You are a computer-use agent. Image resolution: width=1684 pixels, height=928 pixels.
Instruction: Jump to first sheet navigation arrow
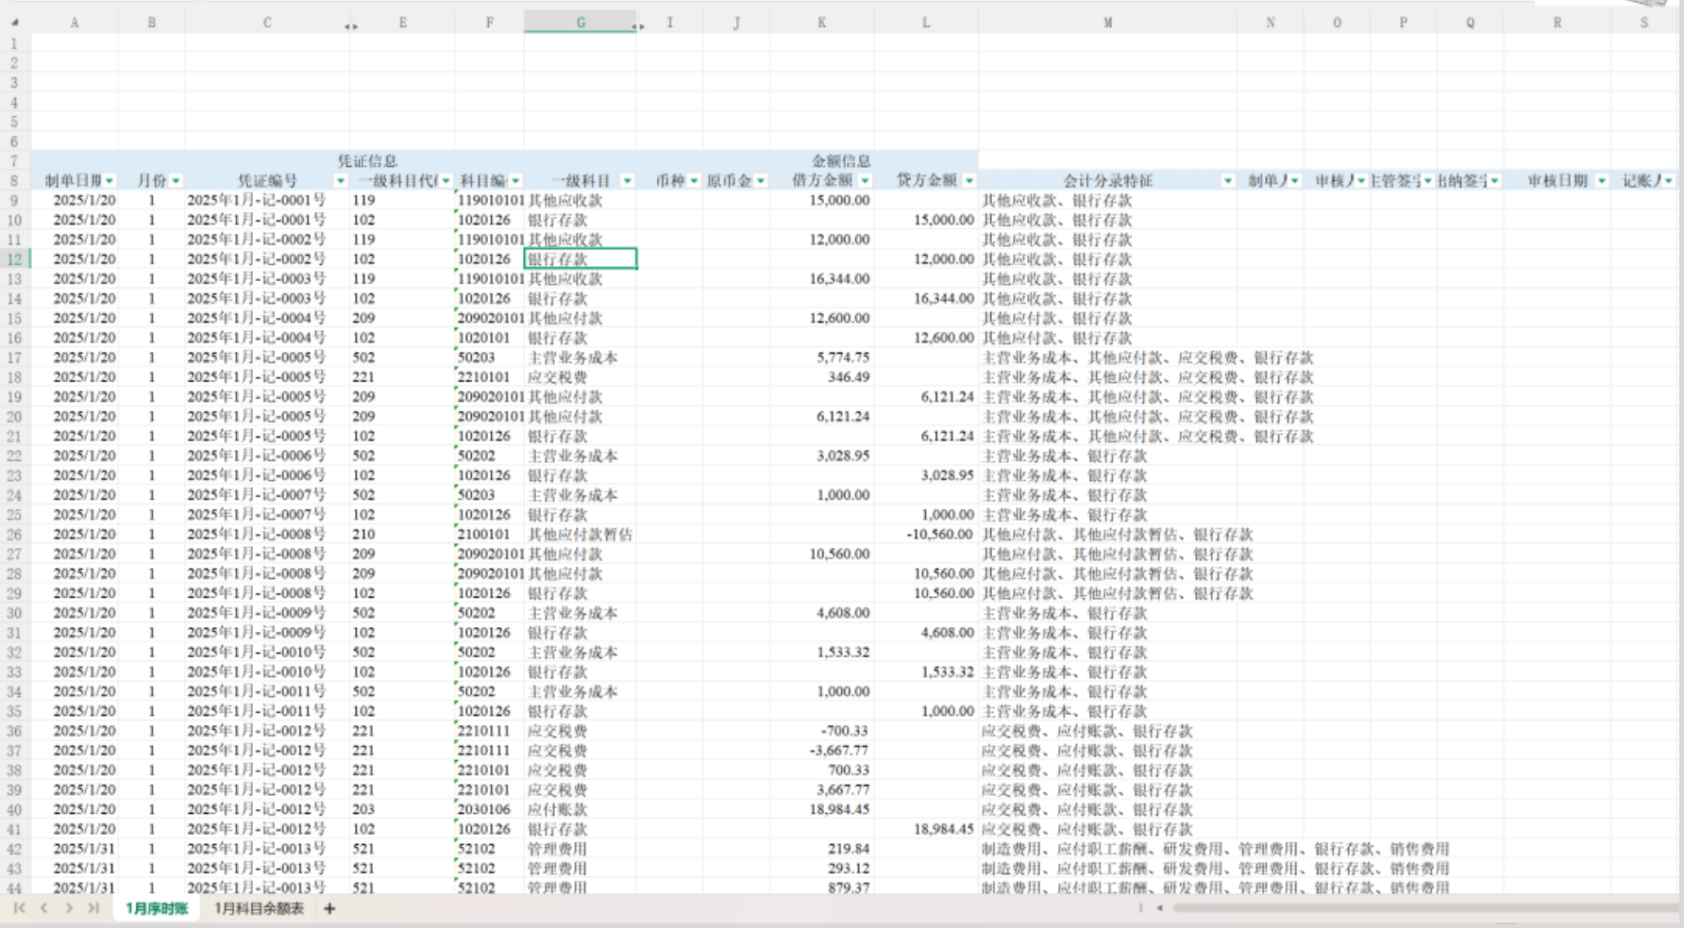[19, 908]
